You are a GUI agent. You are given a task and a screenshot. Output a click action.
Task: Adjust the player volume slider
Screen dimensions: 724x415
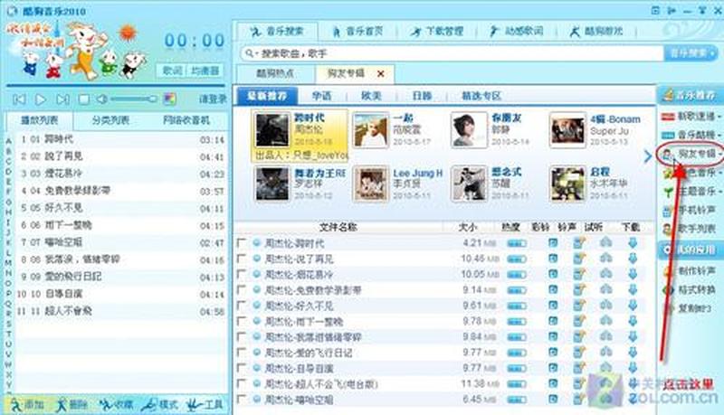click(134, 99)
